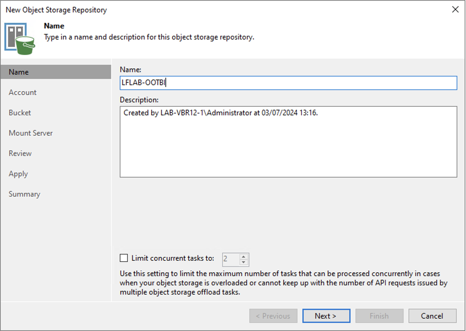
Task: Close the wizard with the X button
Action: pyautogui.click(x=455, y=10)
